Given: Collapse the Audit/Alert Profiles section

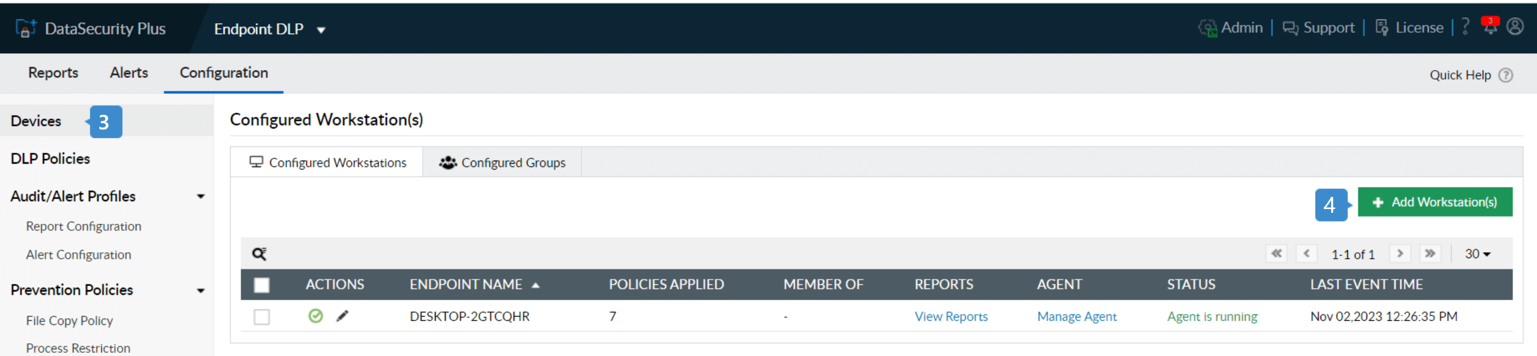Looking at the screenshot, I should [201, 196].
